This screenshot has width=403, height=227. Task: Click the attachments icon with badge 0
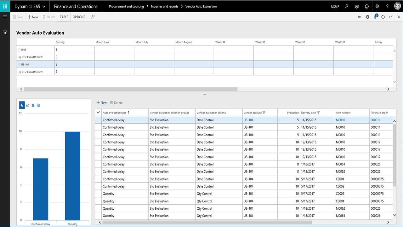tap(375, 17)
